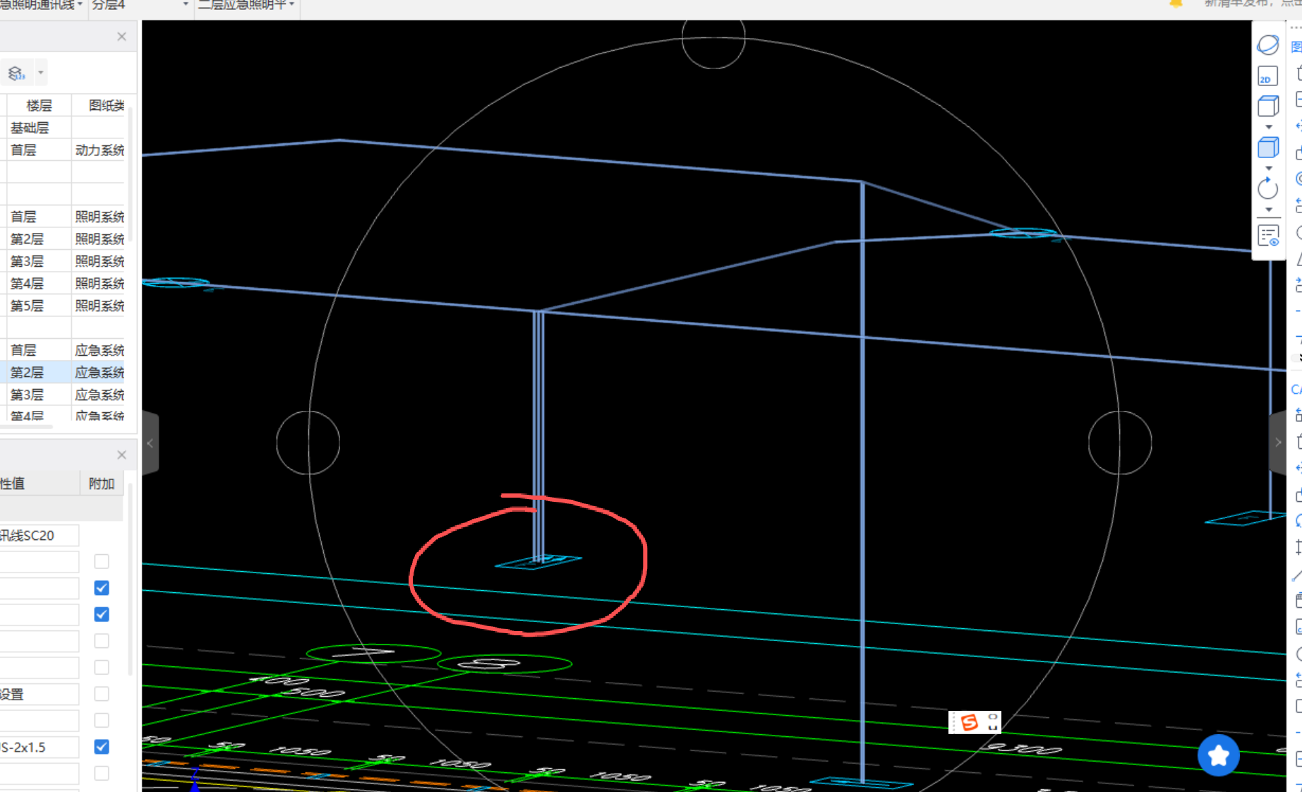Close the drawing management panel

pos(121,37)
